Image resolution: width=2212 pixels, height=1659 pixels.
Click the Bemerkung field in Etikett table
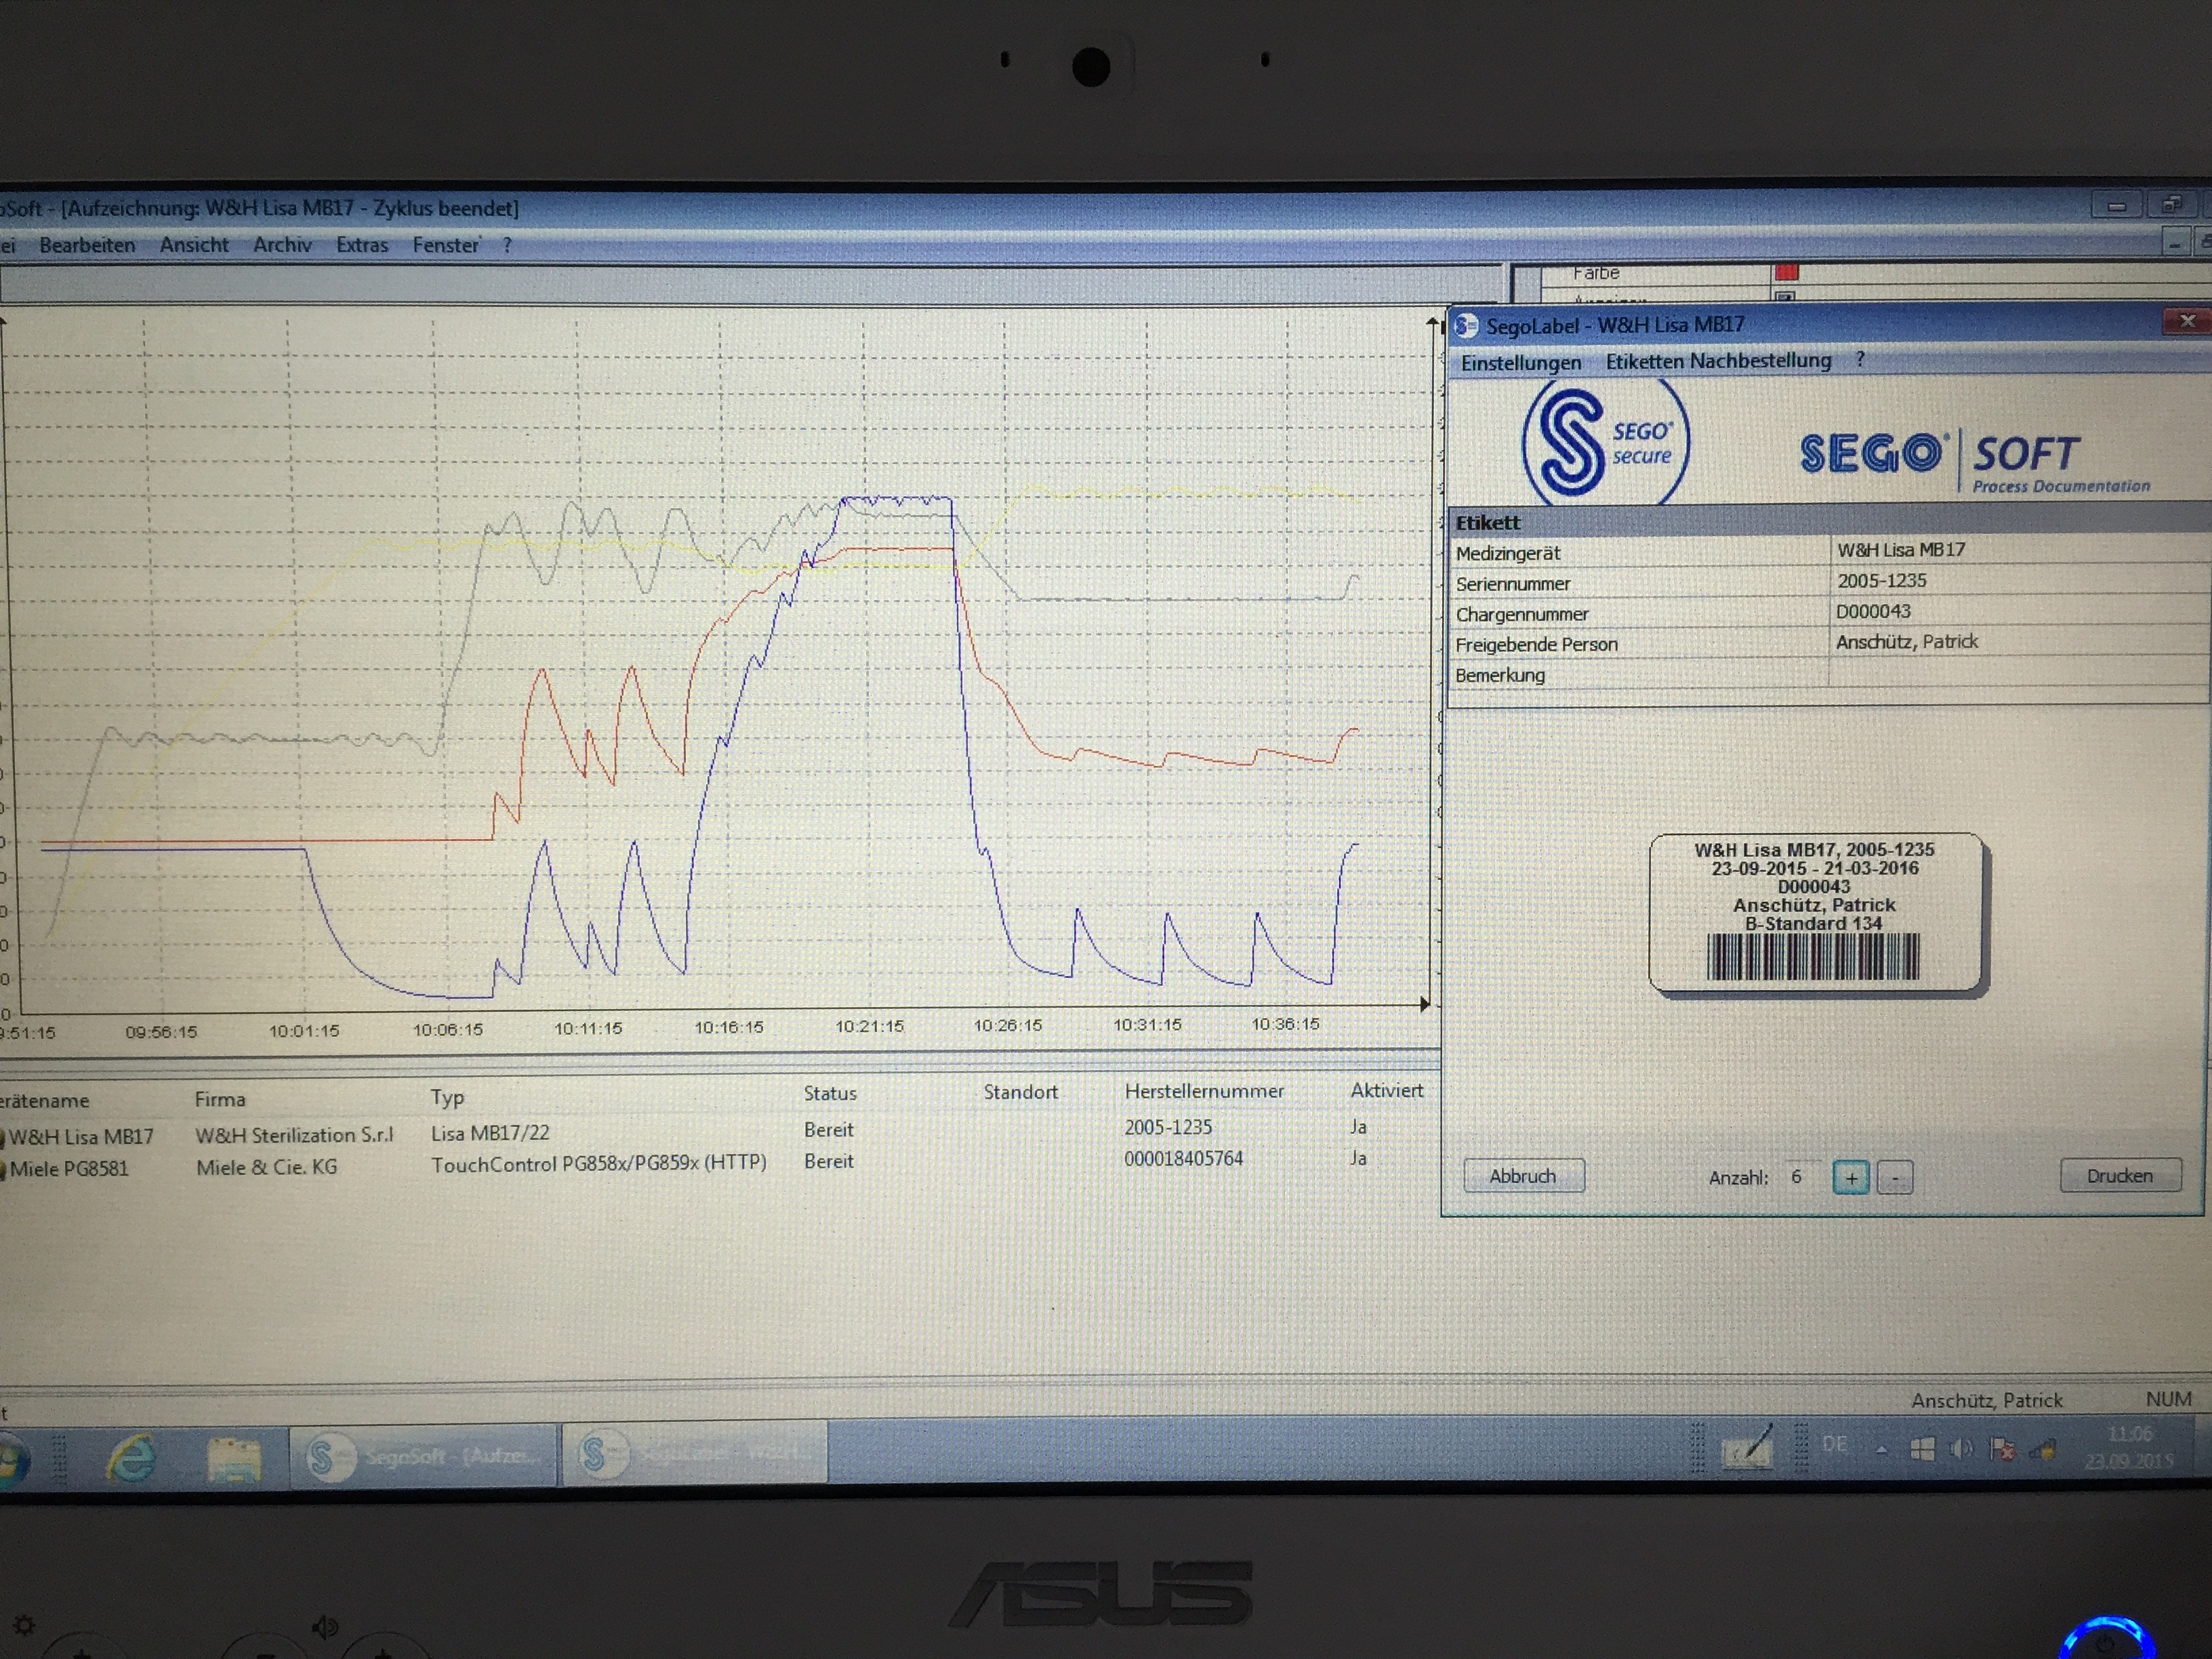point(2018,674)
